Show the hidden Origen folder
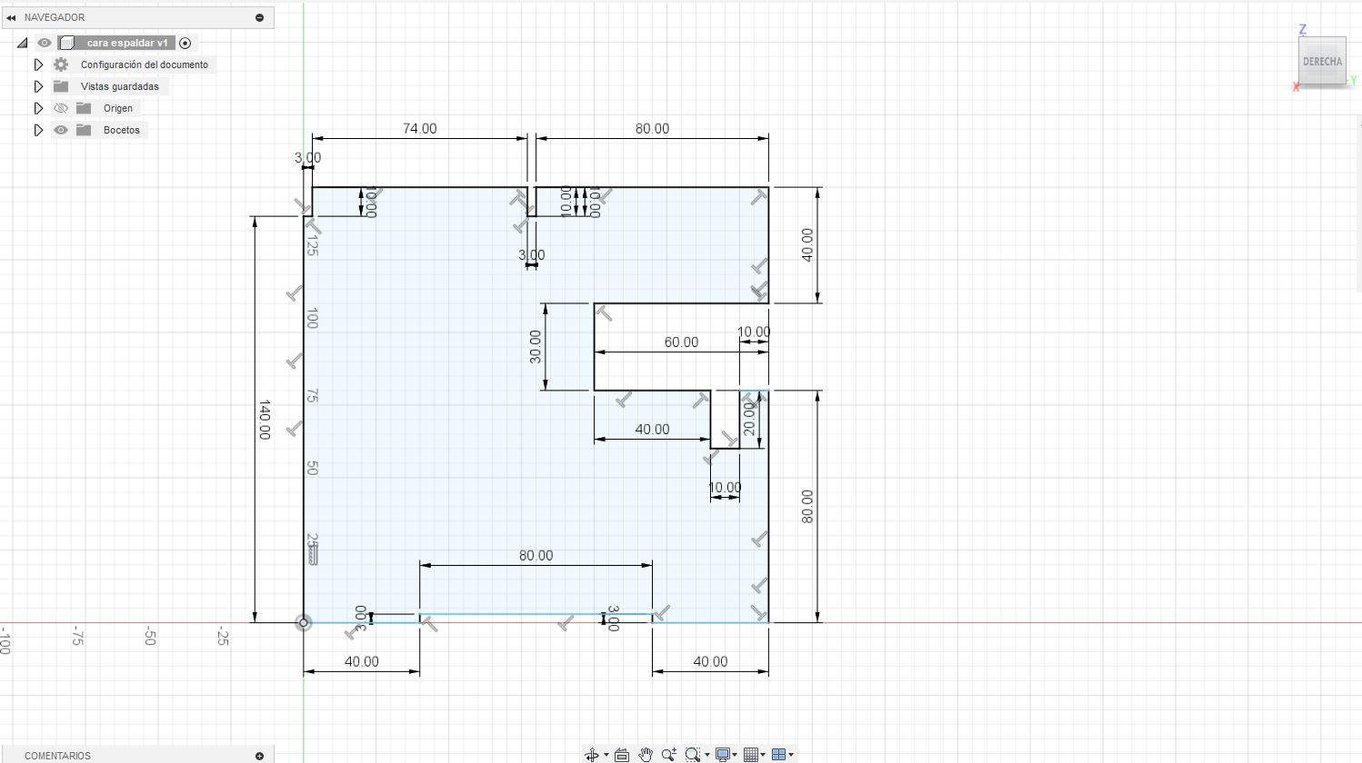The height and width of the screenshot is (763, 1362). [x=61, y=108]
